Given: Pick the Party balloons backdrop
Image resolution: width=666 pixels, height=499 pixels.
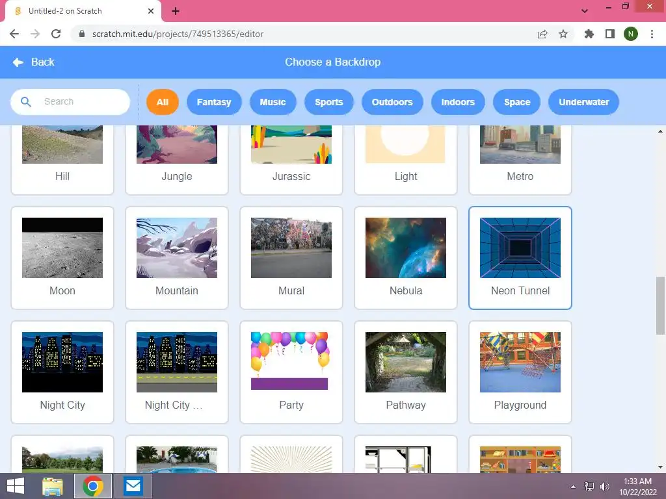Looking at the screenshot, I should [x=291, y=372].
